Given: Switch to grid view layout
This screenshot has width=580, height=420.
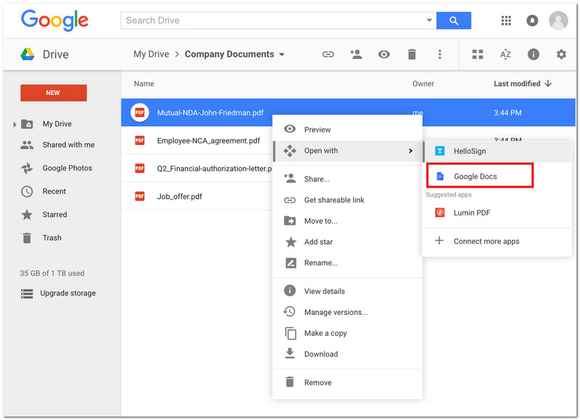Looking at the screenshot, I should pyautogui.click(x=478, y=54).
